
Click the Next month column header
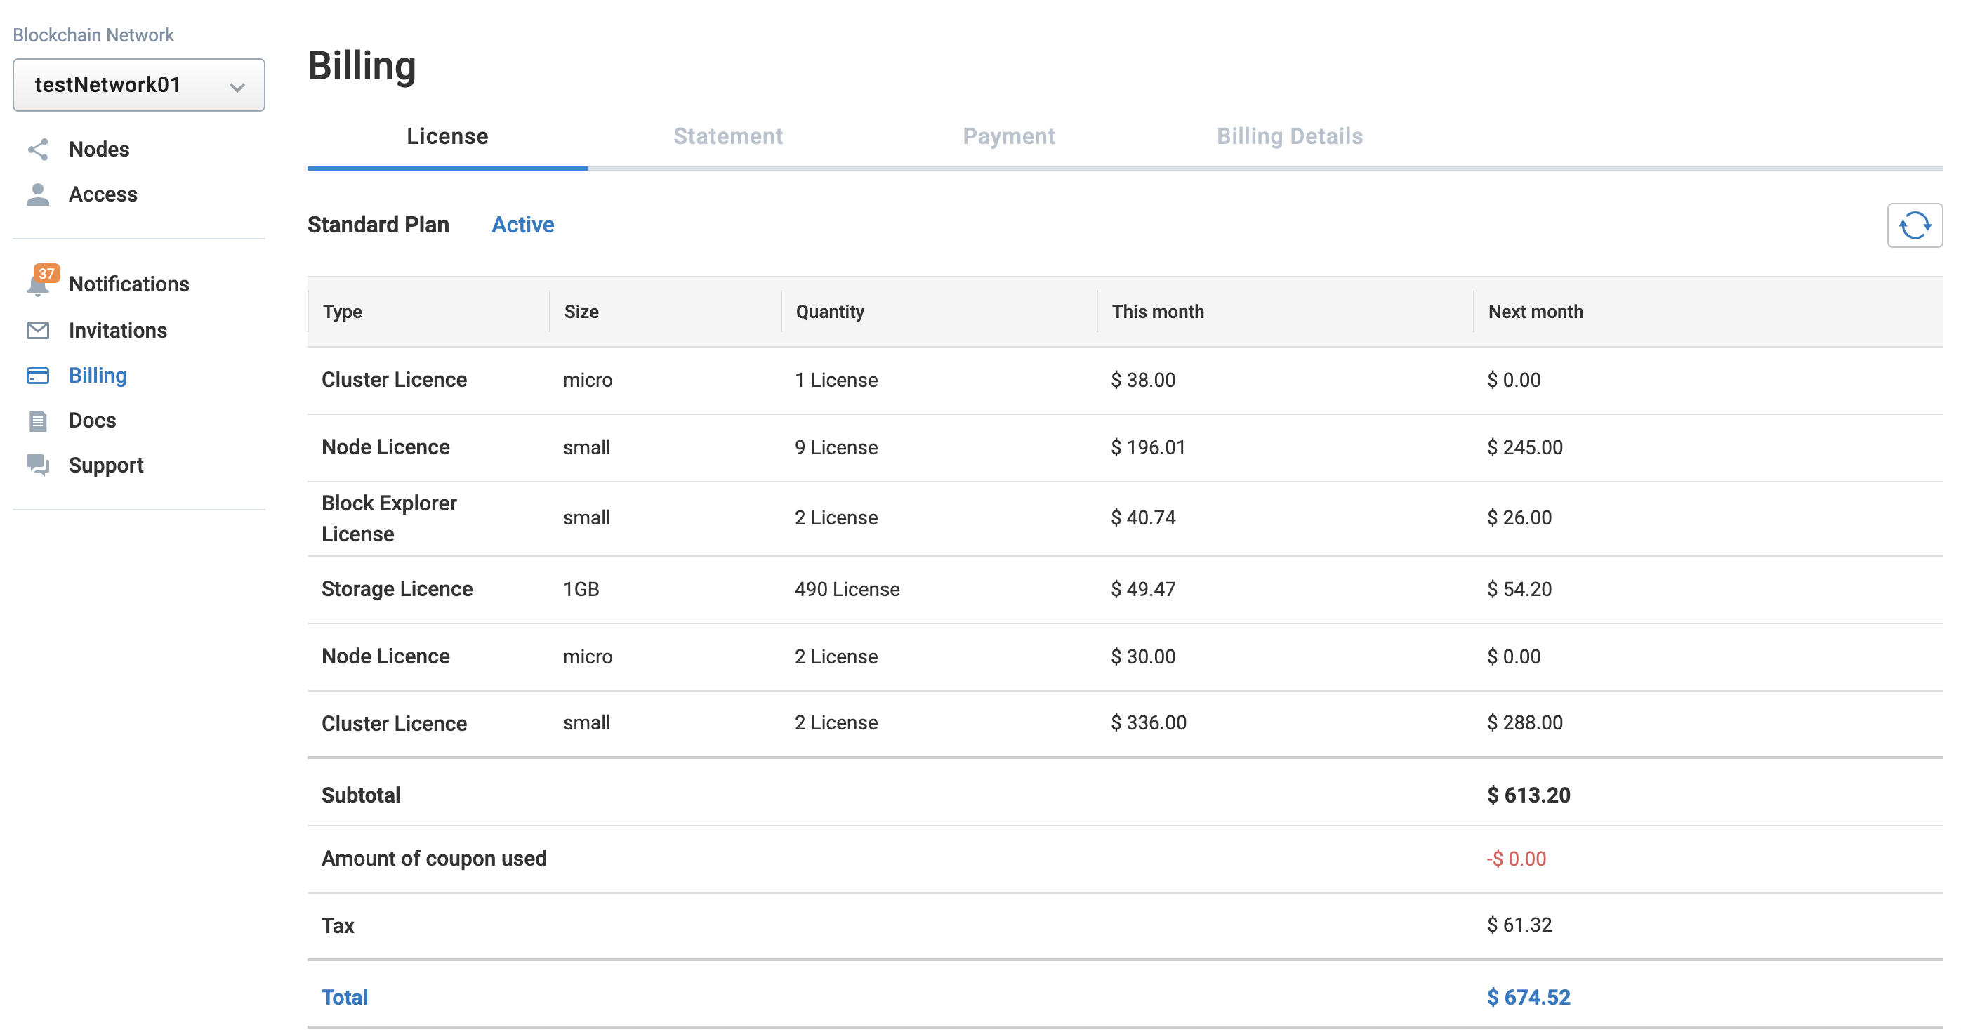[1536, 311]
